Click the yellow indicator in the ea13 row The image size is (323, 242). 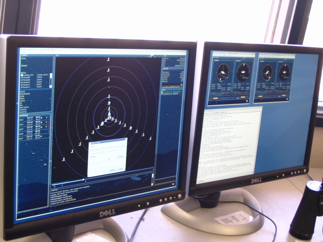click(x=46, y=118)
